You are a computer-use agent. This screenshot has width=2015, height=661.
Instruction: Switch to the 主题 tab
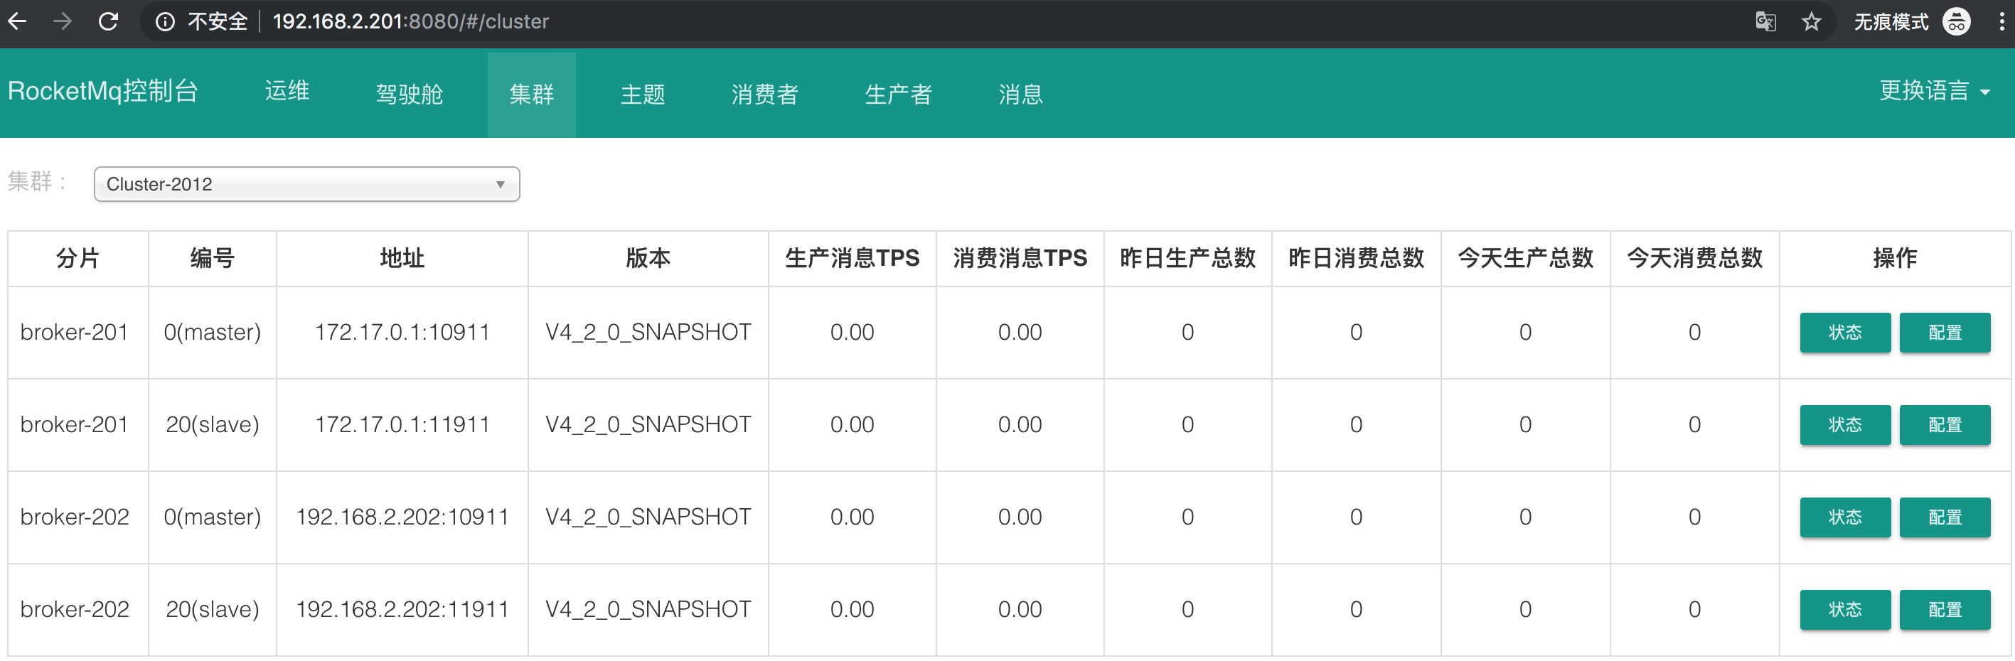[x=642, y=95]
